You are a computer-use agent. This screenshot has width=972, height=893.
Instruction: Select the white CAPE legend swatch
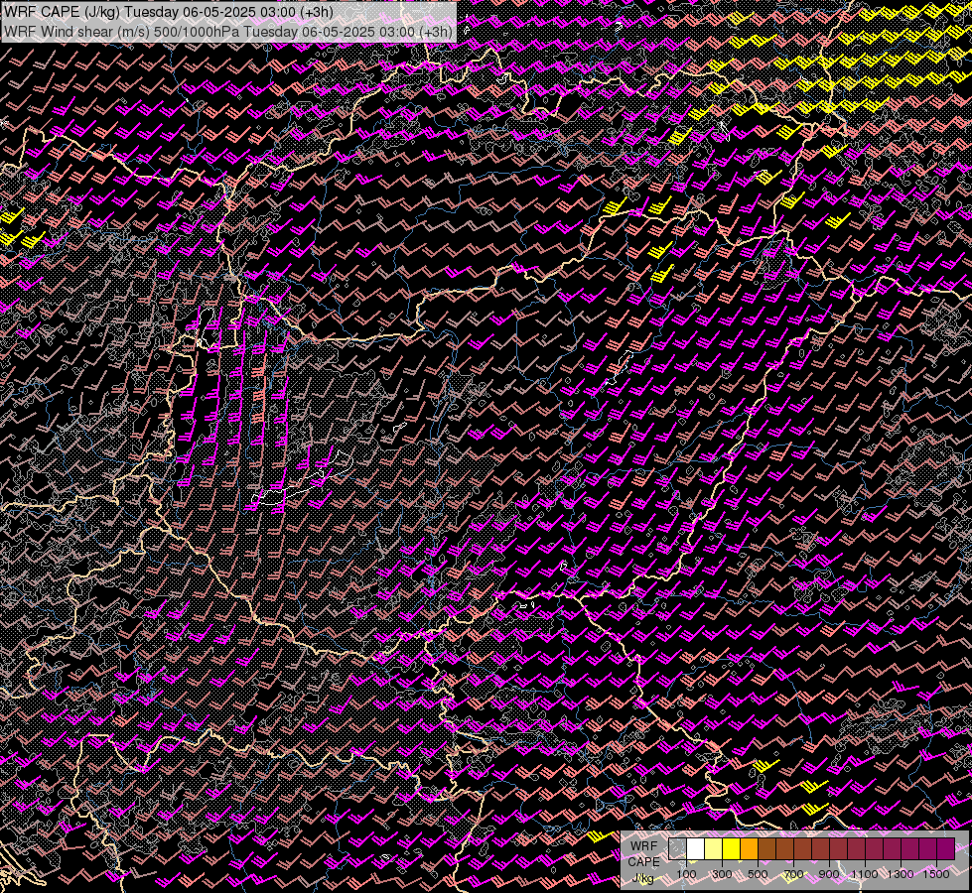pos(696,848)
